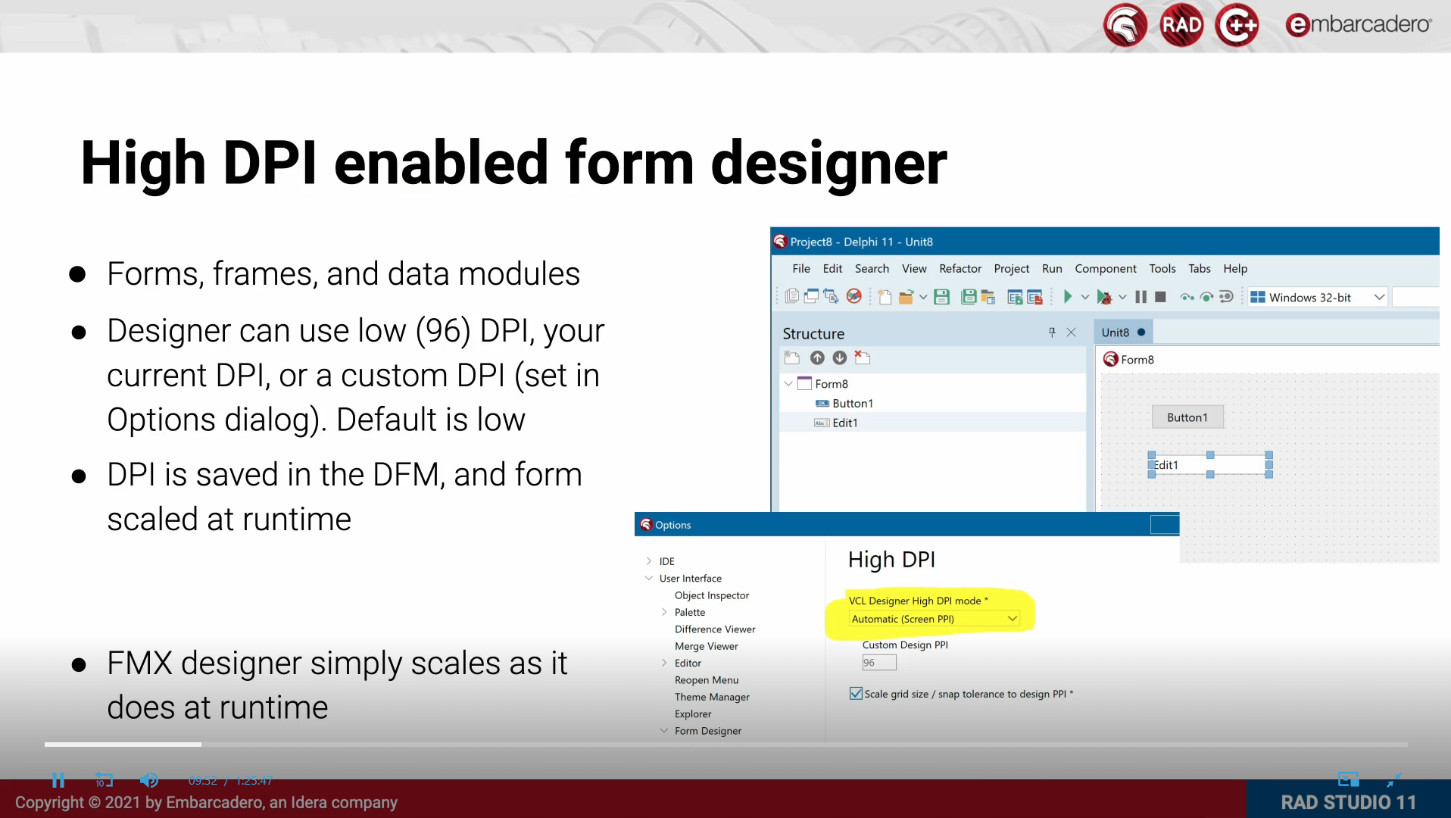
Task: Click the green Run without debugging icon
Action: pos(1068,296)
